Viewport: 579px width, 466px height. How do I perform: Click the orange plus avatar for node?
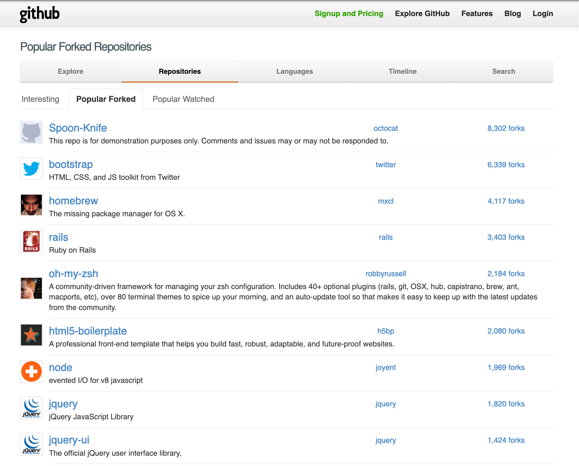[31, 372]
